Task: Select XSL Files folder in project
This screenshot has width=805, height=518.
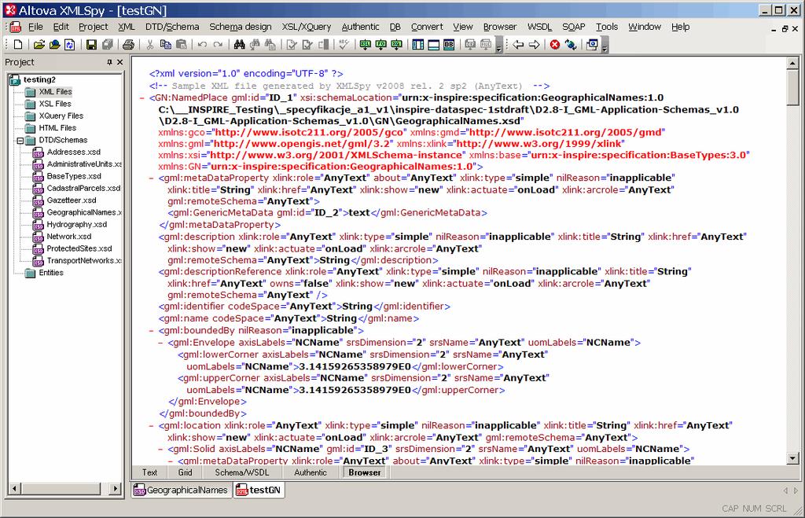Action: 55,104
